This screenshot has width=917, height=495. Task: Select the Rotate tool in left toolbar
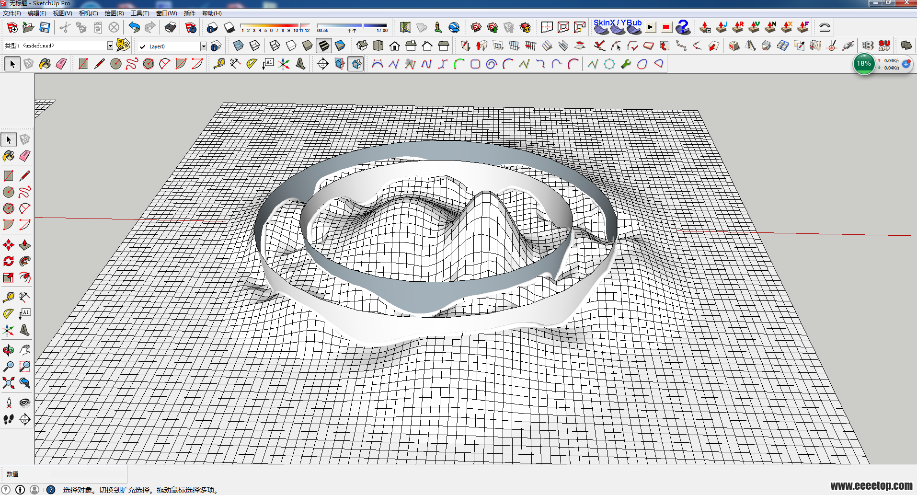click(9, 261)
